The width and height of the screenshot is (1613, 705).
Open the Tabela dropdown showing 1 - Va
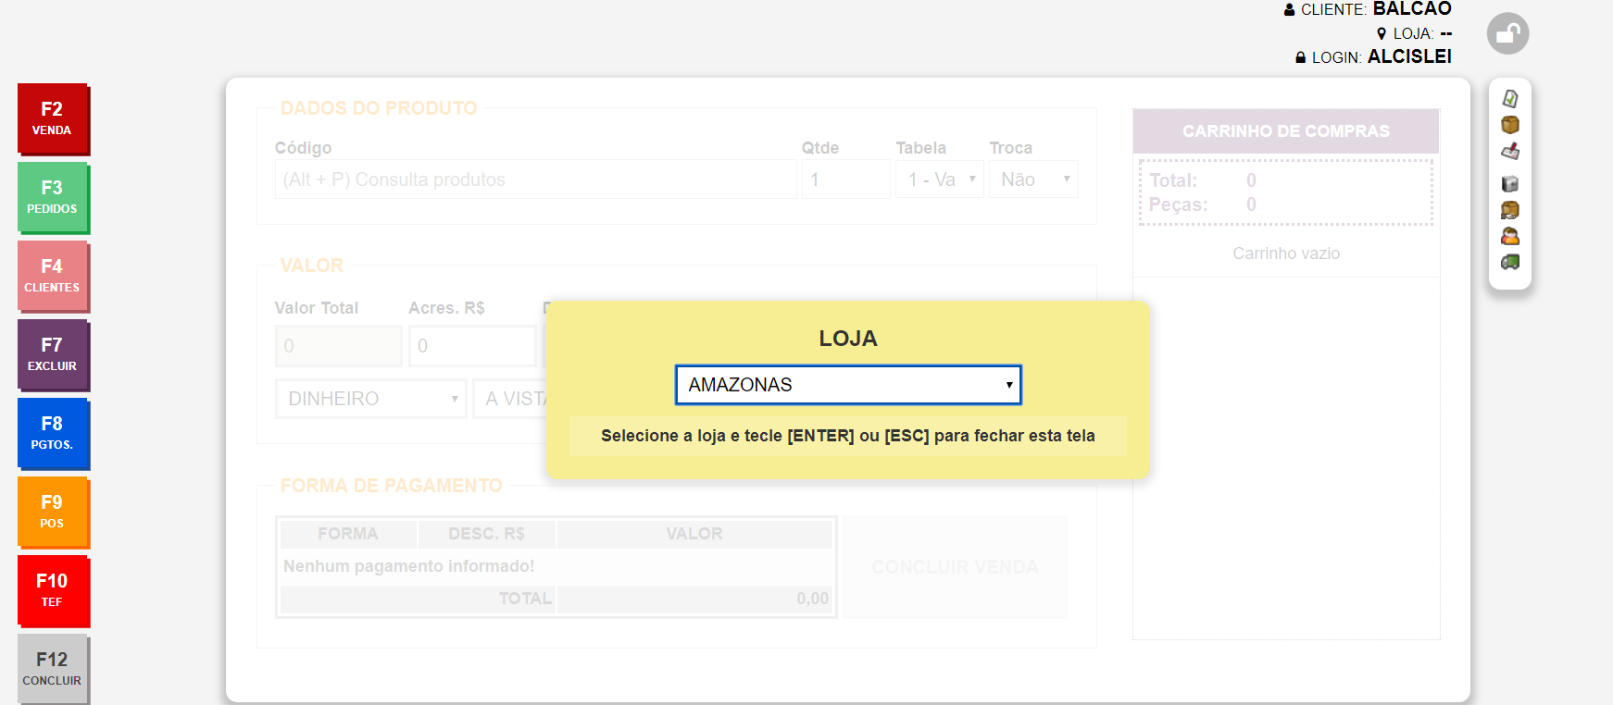tap(939, 179)
